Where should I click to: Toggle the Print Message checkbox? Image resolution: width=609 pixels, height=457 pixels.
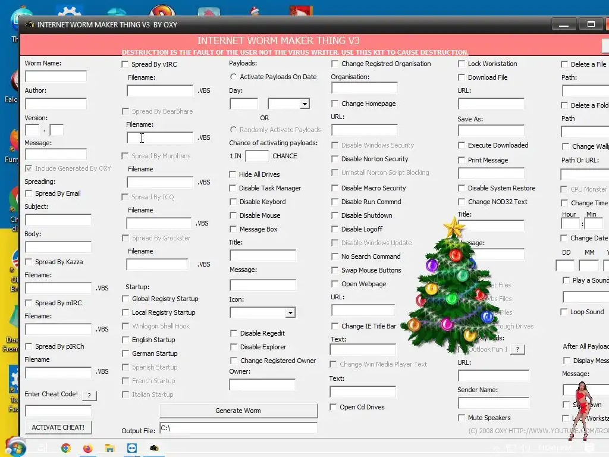tap(462, 160)
